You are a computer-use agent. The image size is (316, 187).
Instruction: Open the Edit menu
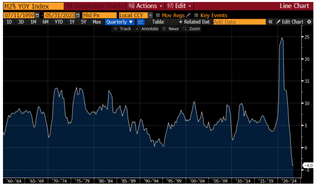click(x=179, y=6)
